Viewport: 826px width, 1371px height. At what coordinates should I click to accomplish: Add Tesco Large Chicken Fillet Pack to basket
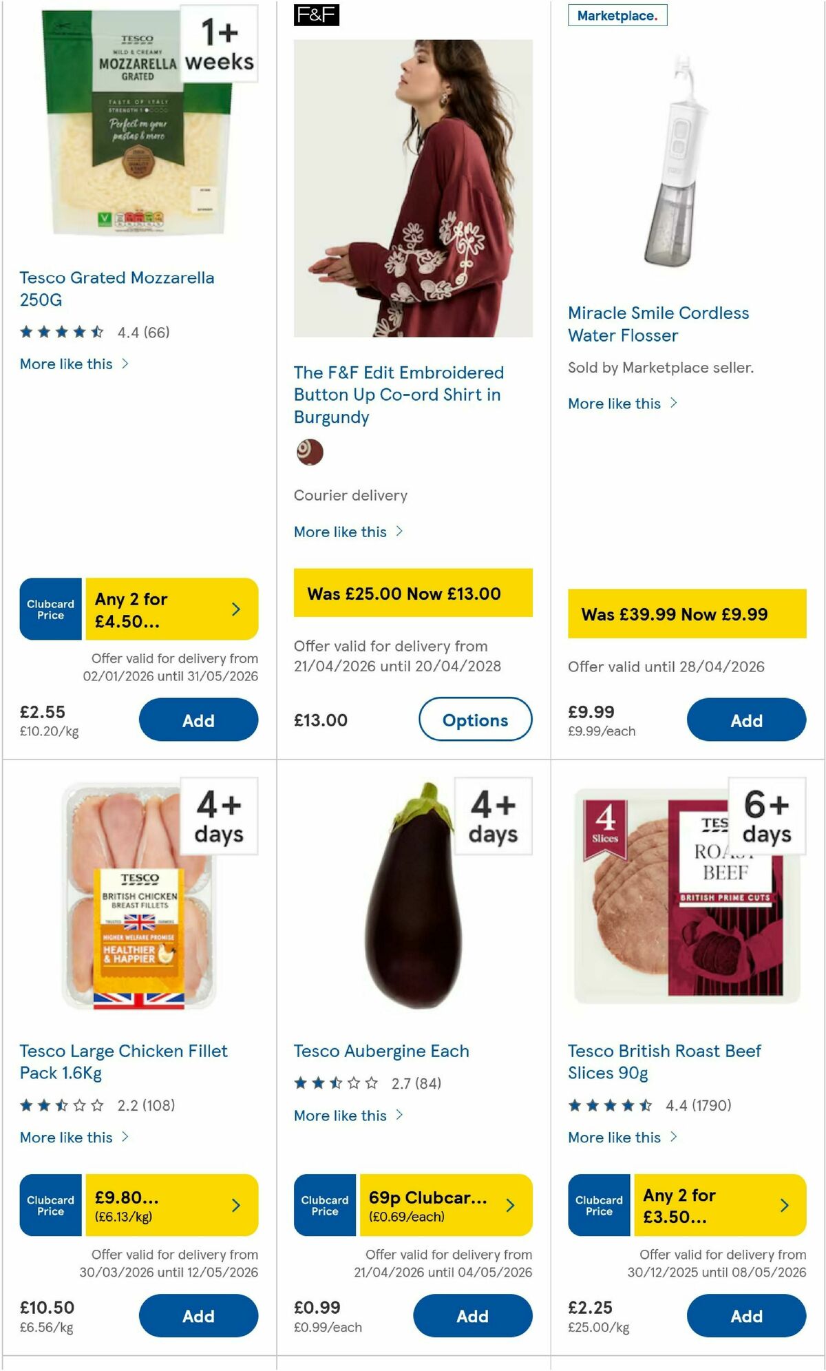tap(198, 1315)
